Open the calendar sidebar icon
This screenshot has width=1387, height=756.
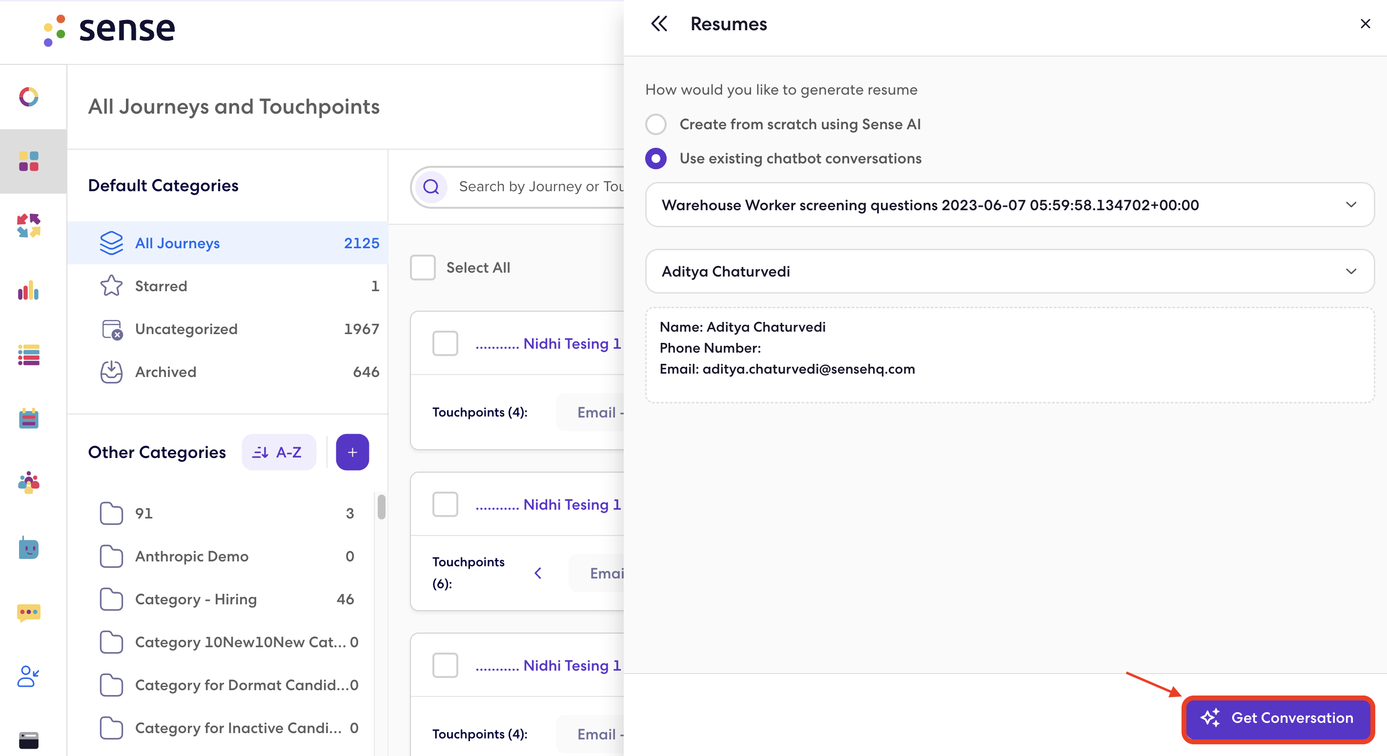click(x=28, y=418)
